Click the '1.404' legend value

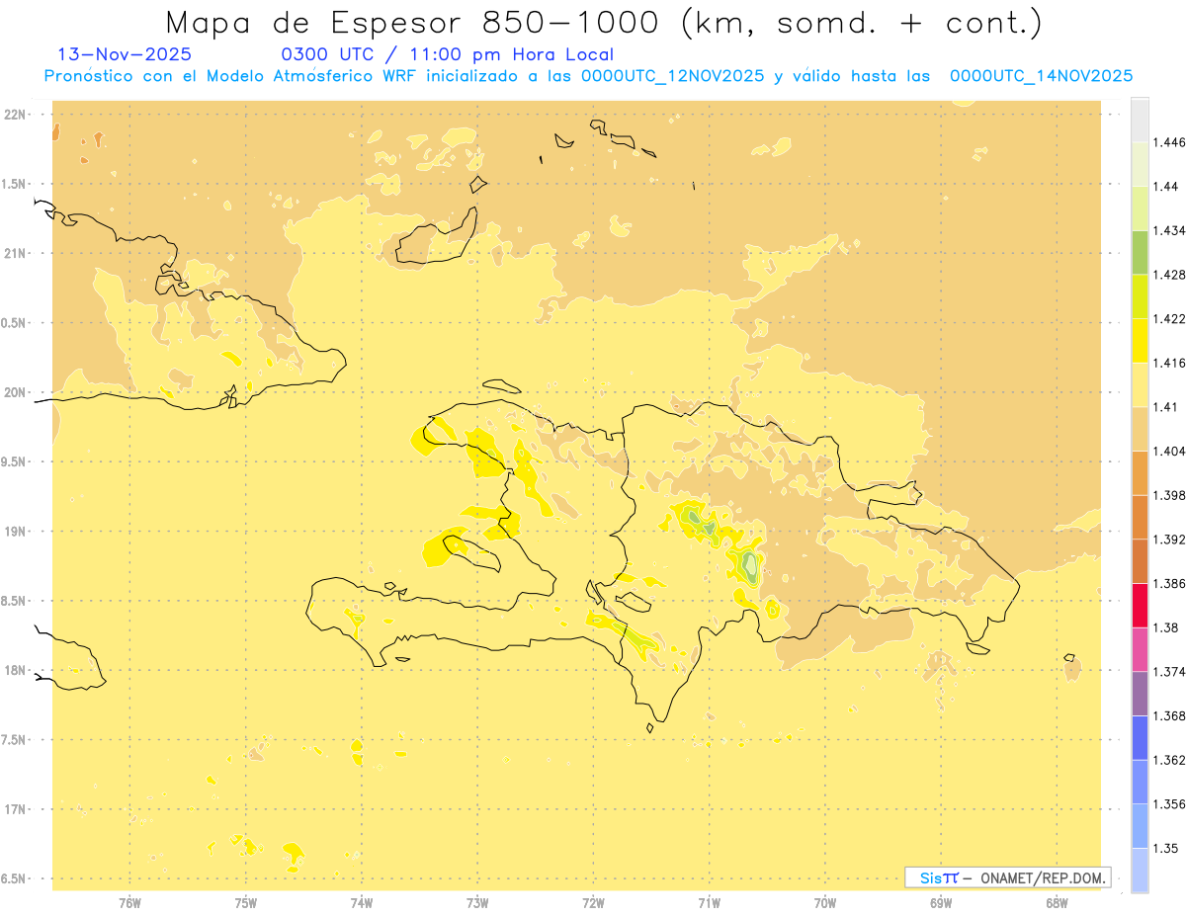[x=1171, y=451]
